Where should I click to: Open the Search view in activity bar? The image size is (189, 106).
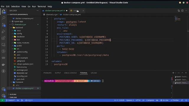click(x=3, y=18)
